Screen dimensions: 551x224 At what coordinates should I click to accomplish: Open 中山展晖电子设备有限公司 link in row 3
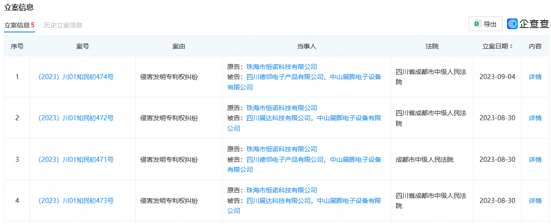point(355,160)
